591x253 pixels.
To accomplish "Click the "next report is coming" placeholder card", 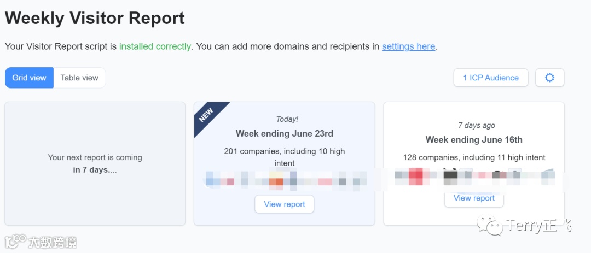I will 95,163.
